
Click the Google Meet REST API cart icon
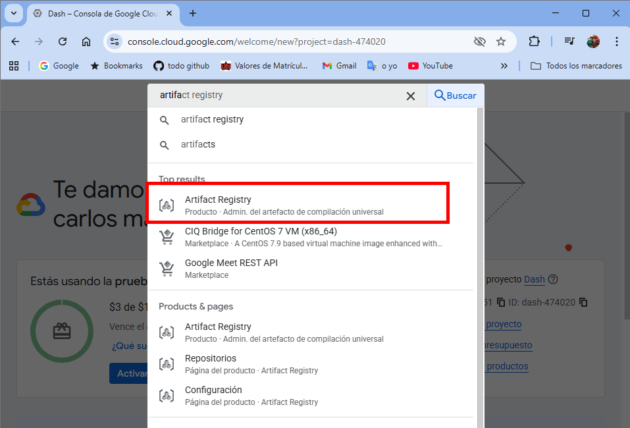[167, 269]
